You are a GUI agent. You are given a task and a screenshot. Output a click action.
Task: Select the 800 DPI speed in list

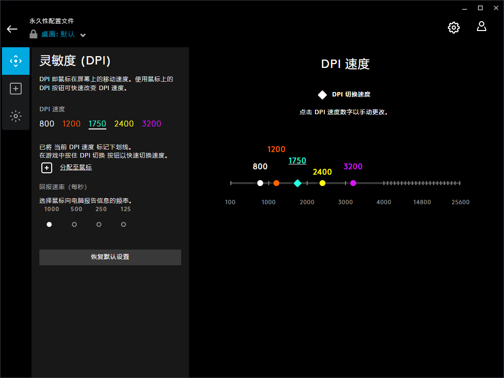47,124
